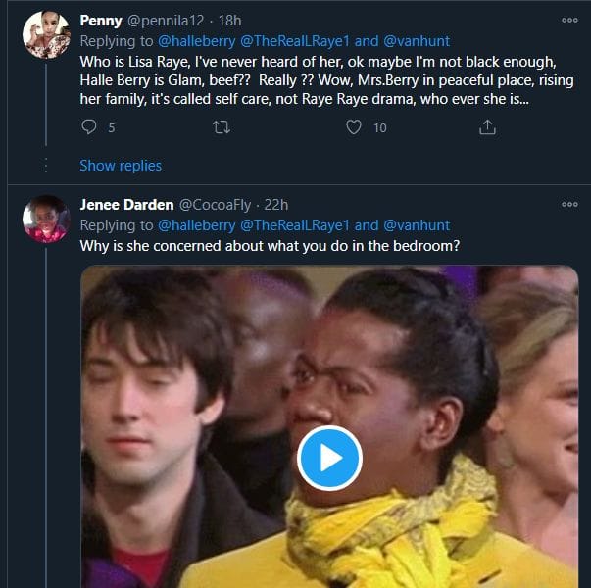
Task: Reply to Penny's tweet
Action: tap(90, 126)
